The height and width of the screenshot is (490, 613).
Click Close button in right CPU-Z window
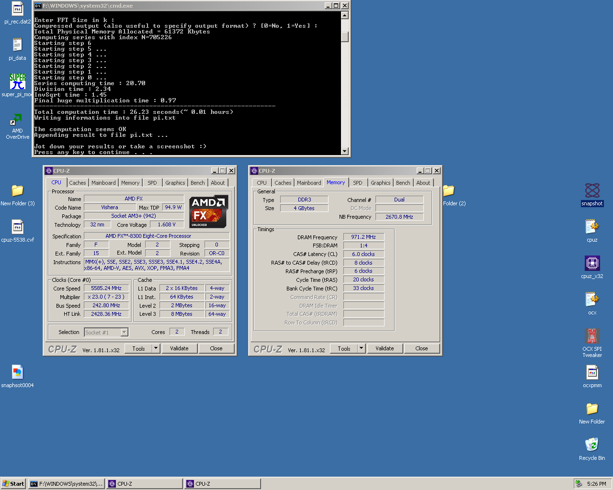[x=421, y=348]
